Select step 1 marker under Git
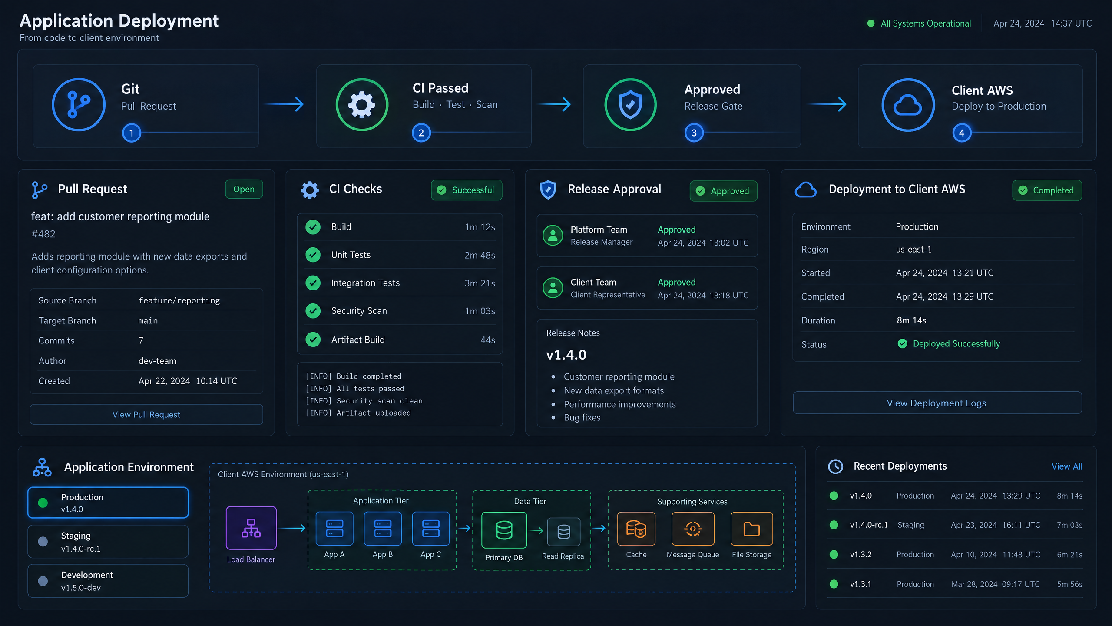Screen dimensions: 1112x626 pos(132,133)
